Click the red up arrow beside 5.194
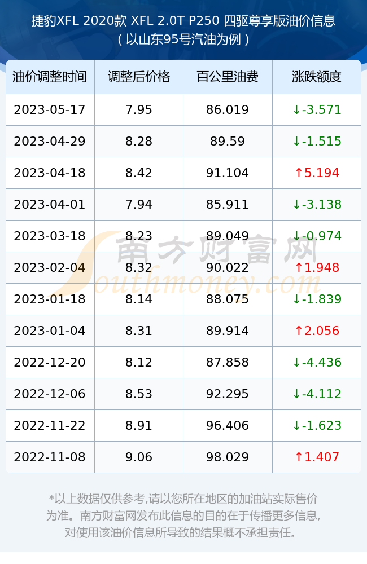Image resolution: width=367 pixels, height=564 pixels. pyautogui.click(x=299, y=173)
